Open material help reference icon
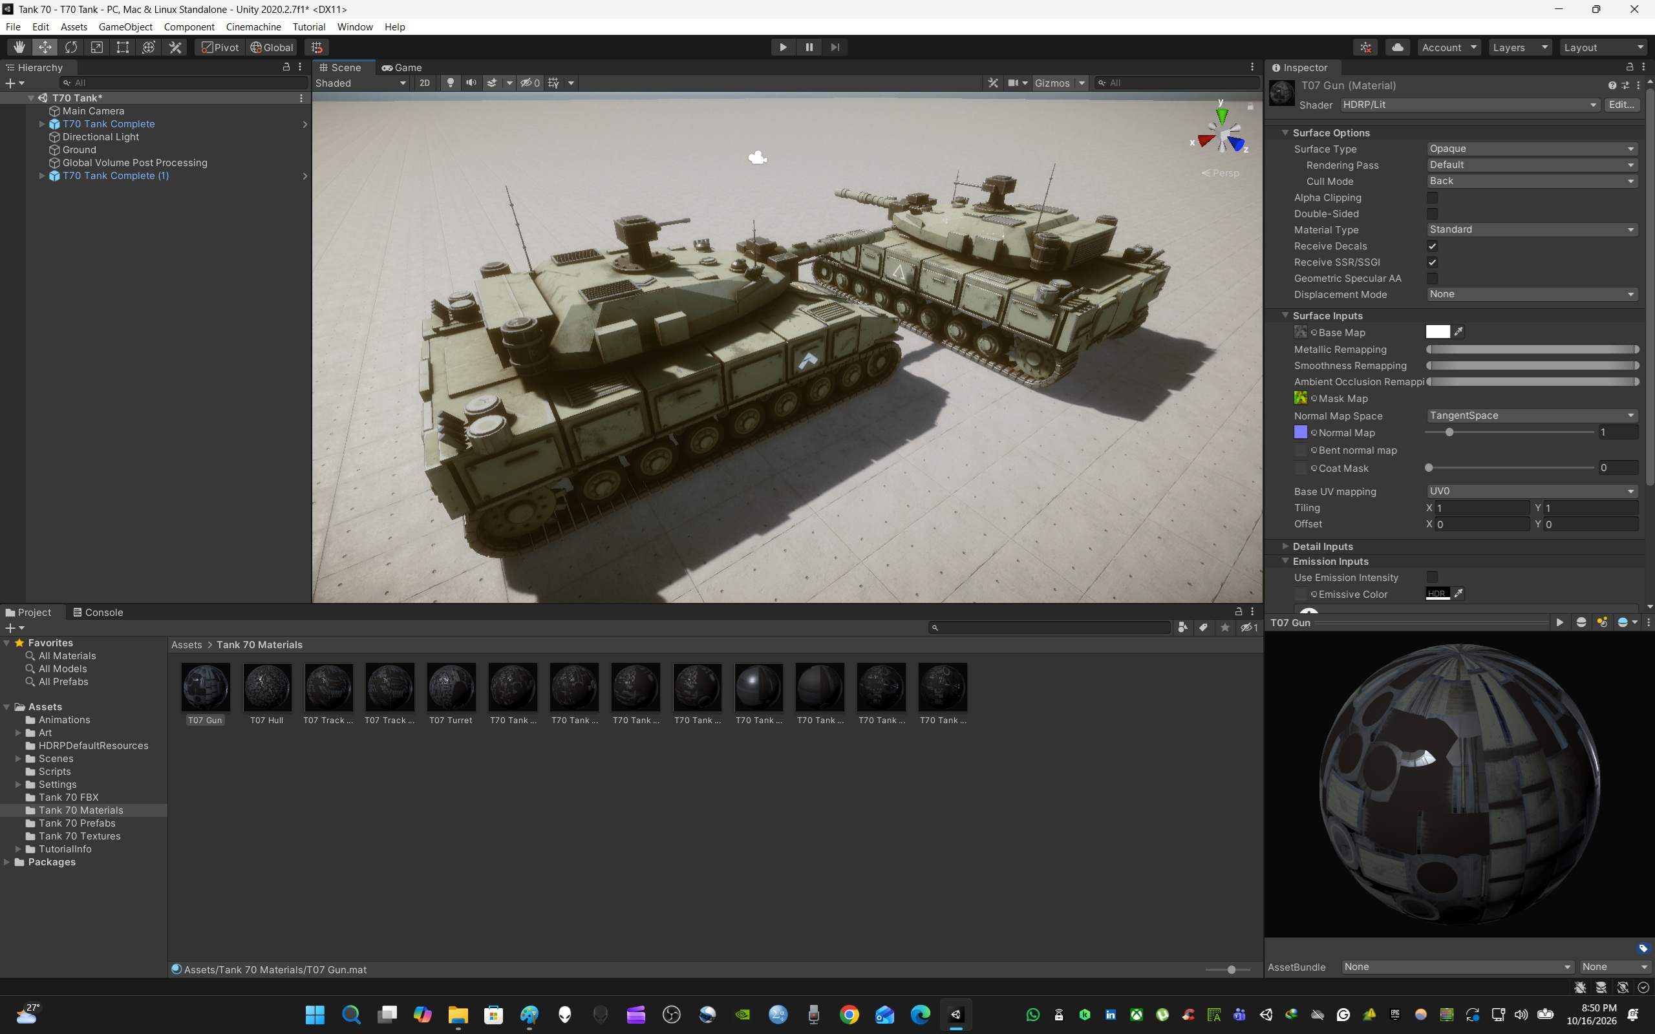This screenshot has width=1655, height=1034. coord(1612,85)
